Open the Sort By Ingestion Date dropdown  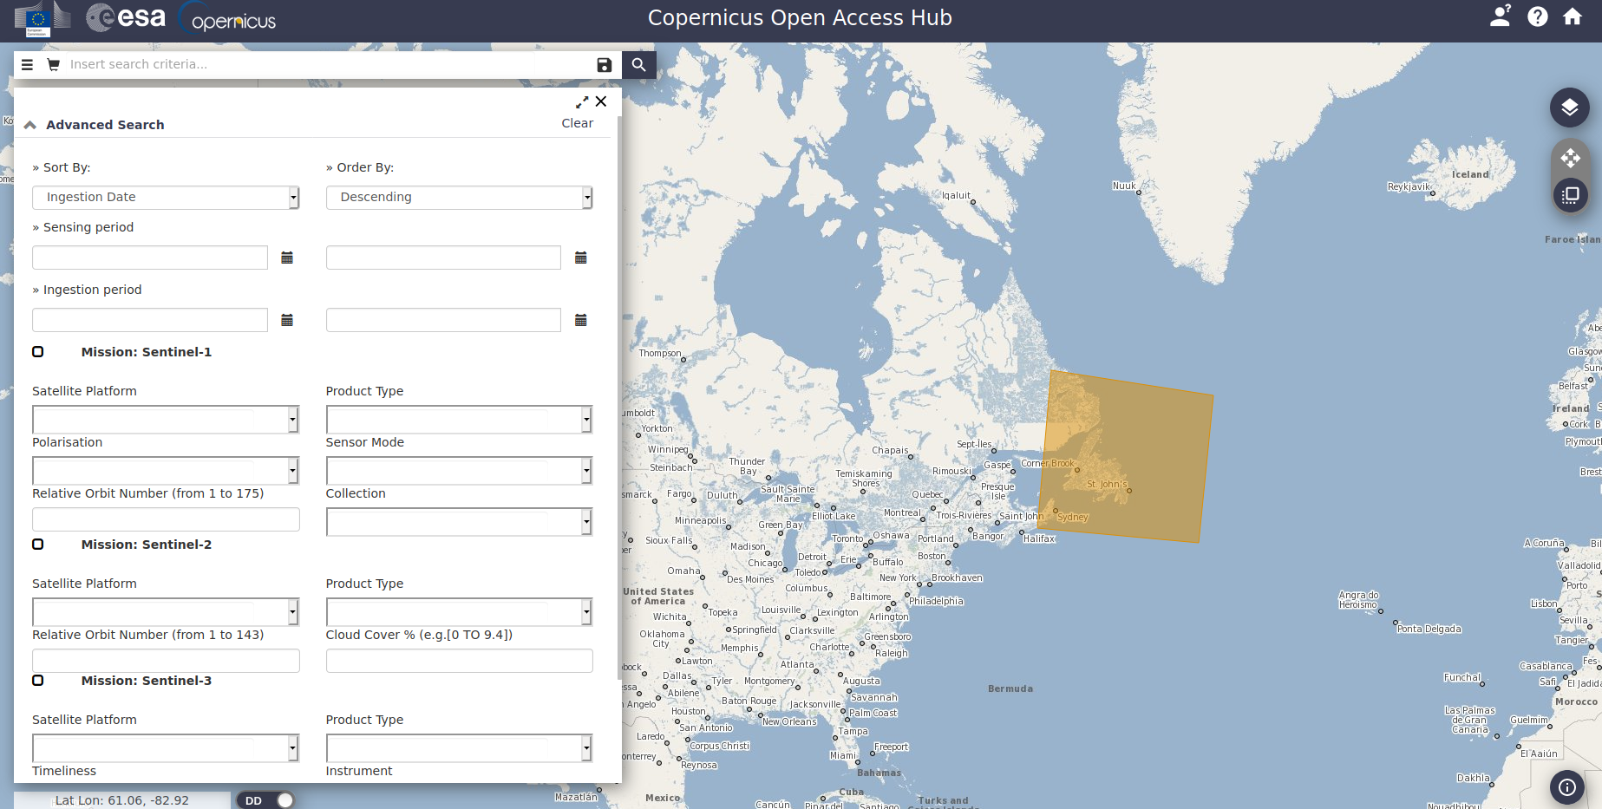(x=165, y=198)
